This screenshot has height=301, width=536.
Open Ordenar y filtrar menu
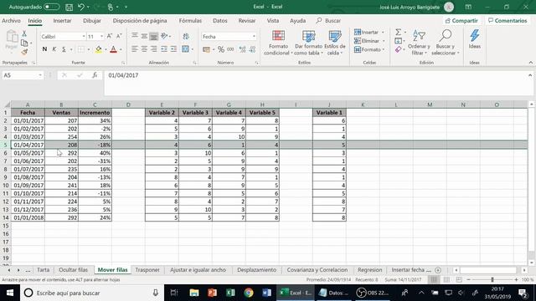[419, 43]
